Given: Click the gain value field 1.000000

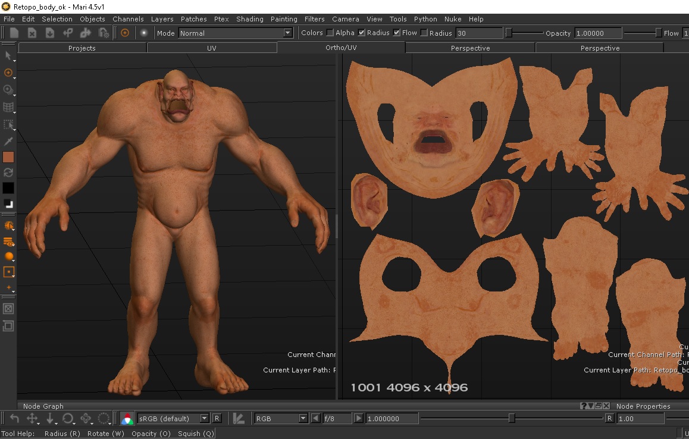Looking at the screenshot, I should (x=392, y=418).
